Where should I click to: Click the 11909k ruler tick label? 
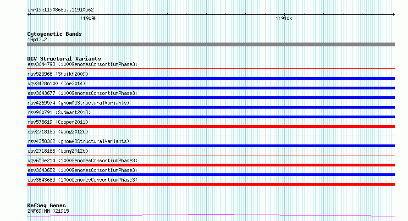click(x=88, y=18)
